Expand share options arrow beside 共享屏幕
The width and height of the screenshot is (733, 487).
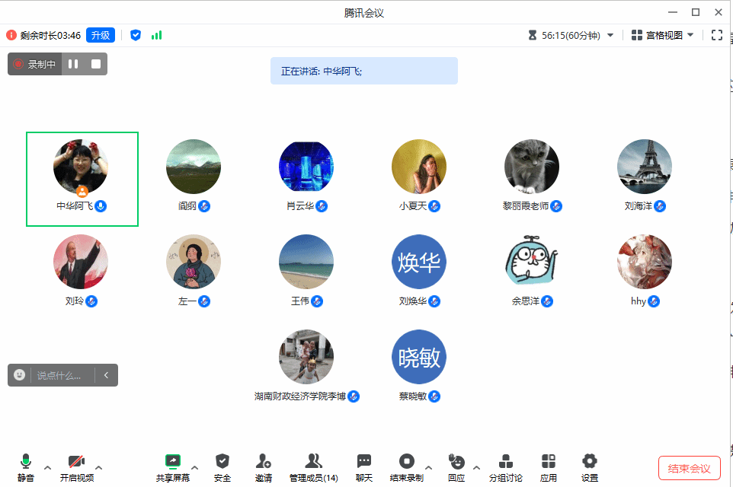(195, 467)
